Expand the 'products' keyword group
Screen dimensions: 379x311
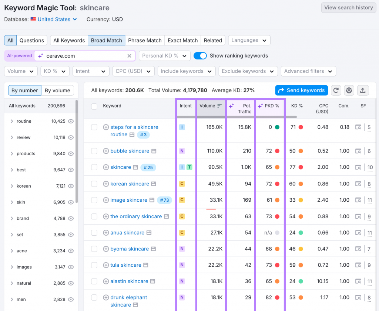pos(11,154)
